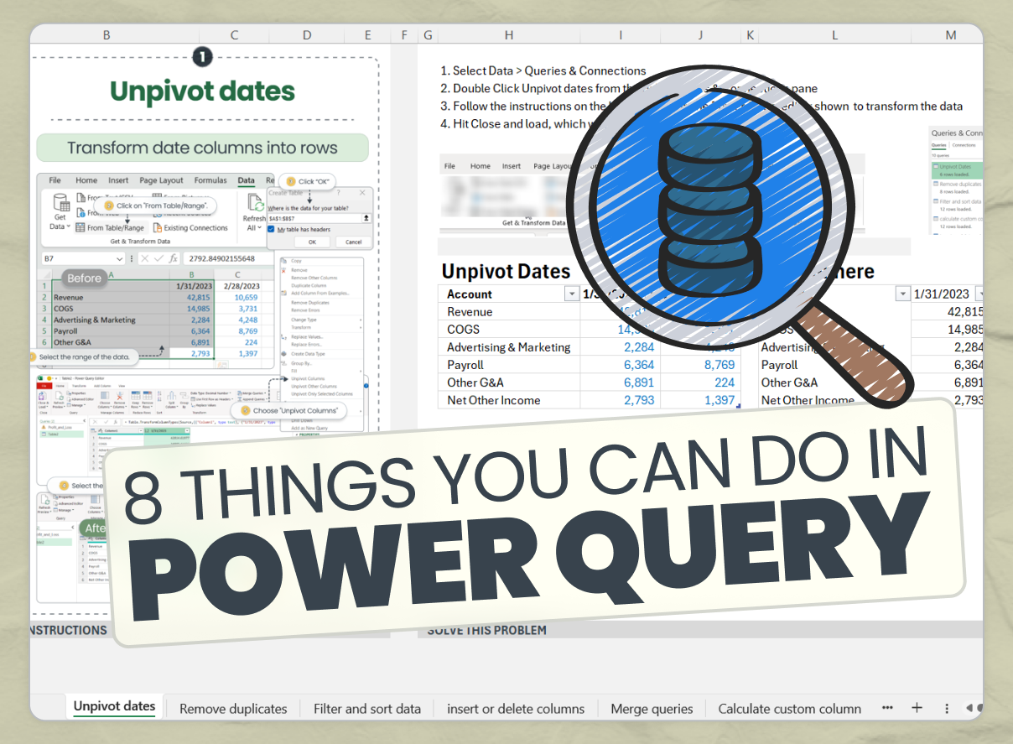Open the Remove duplicates sheet tab
This screenshot has width=1013, height=744.
point(233,709)
